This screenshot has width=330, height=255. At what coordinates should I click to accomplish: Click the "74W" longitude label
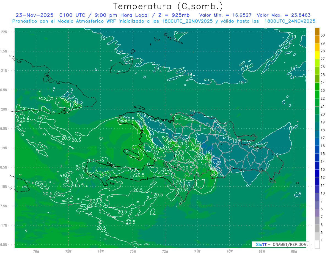(x=101, y=251)
